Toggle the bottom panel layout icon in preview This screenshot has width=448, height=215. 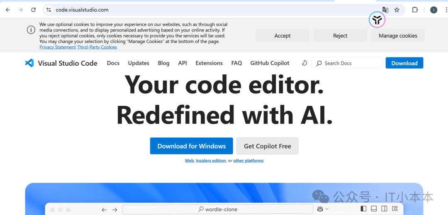click(x=374, y=209)
